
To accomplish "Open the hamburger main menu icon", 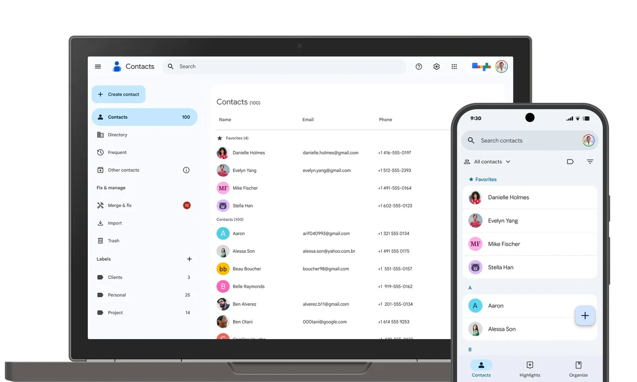I will coord(98,66).
